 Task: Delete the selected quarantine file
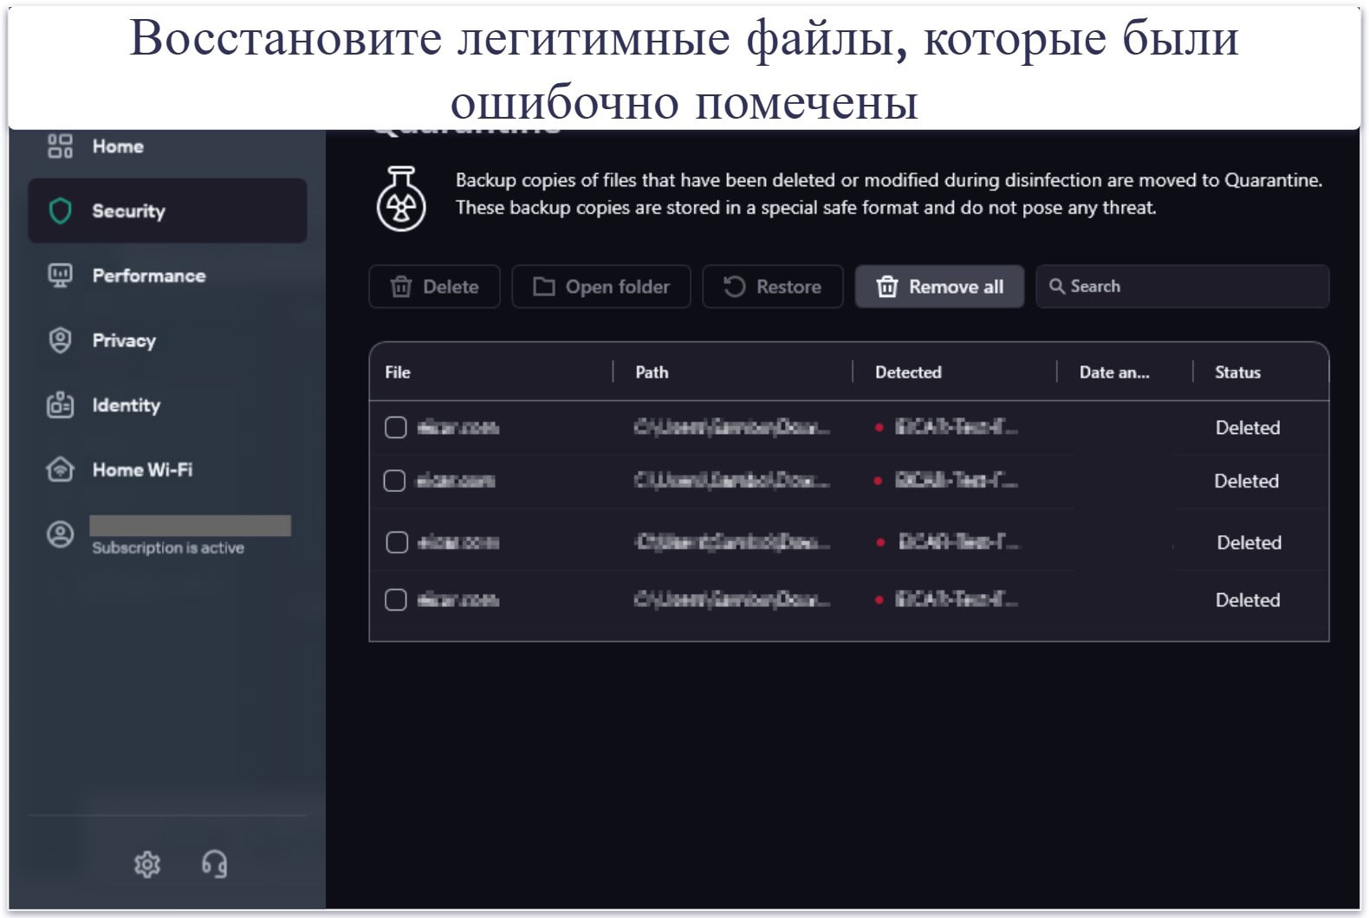[434, 287]
